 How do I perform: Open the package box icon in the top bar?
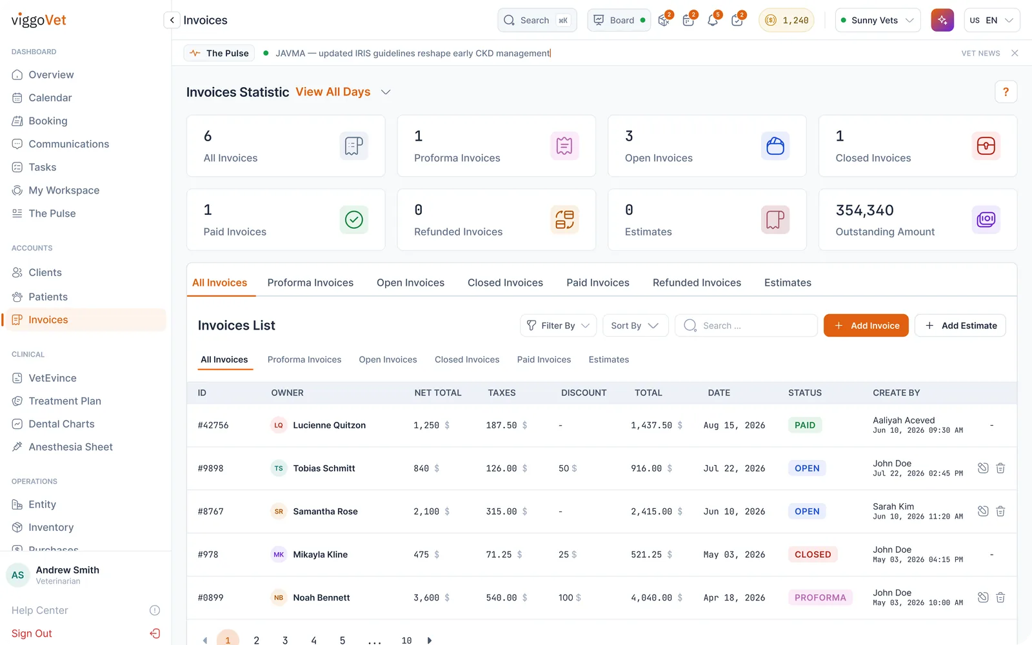[x=664, y=21]
